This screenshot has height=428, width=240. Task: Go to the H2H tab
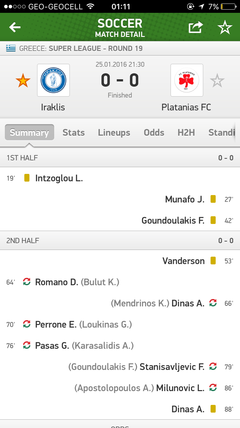186,133
